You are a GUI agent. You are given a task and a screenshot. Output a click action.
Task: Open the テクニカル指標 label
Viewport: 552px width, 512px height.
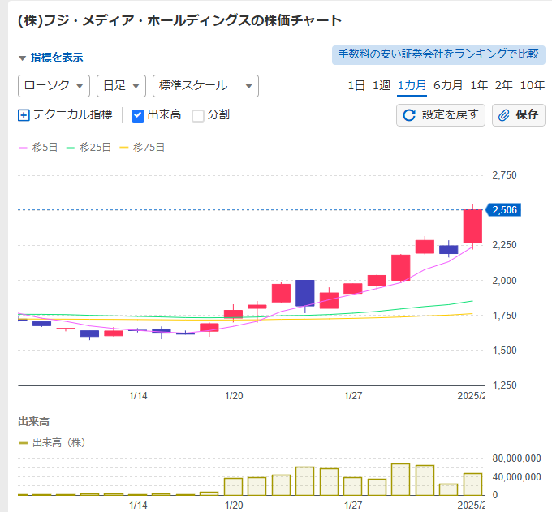coord(72,114)
